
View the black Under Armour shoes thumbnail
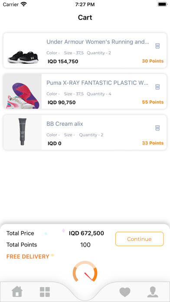click(23, 57)
